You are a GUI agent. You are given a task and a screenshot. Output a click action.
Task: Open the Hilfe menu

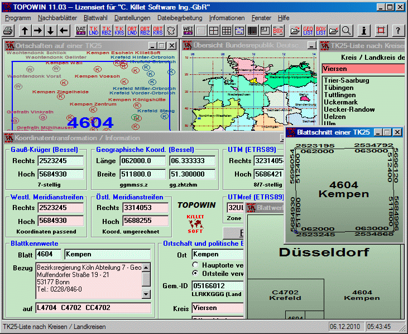pyautogui.click(x=284, y=18)
